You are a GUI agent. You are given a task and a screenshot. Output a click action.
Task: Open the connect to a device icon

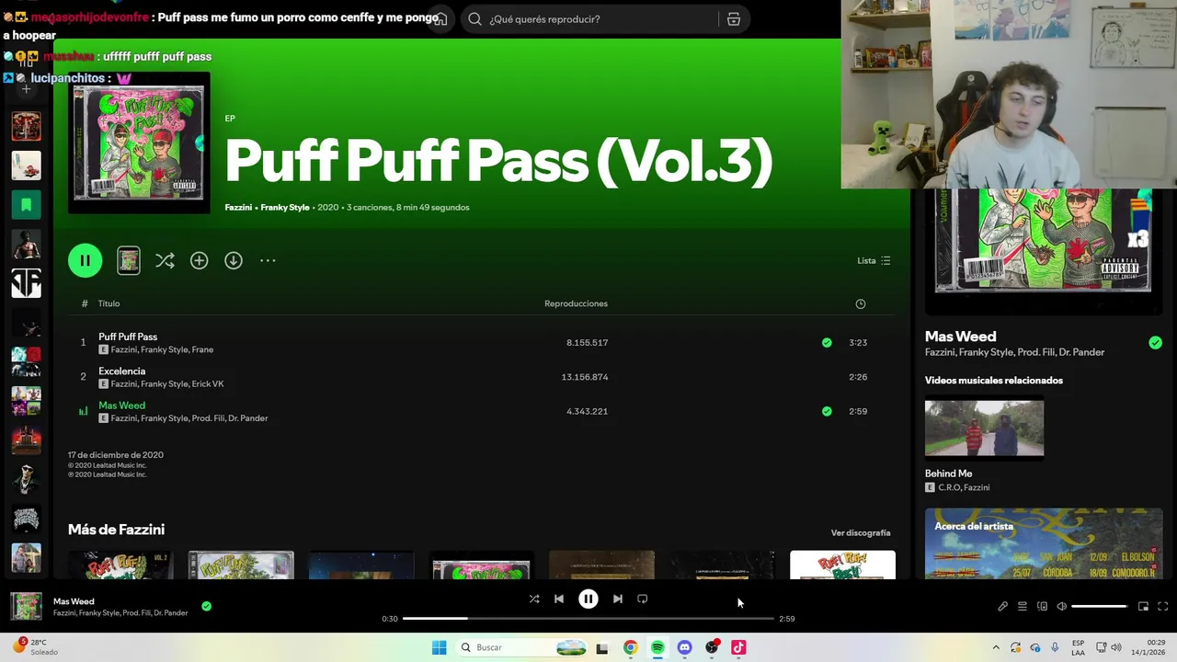1042,607
